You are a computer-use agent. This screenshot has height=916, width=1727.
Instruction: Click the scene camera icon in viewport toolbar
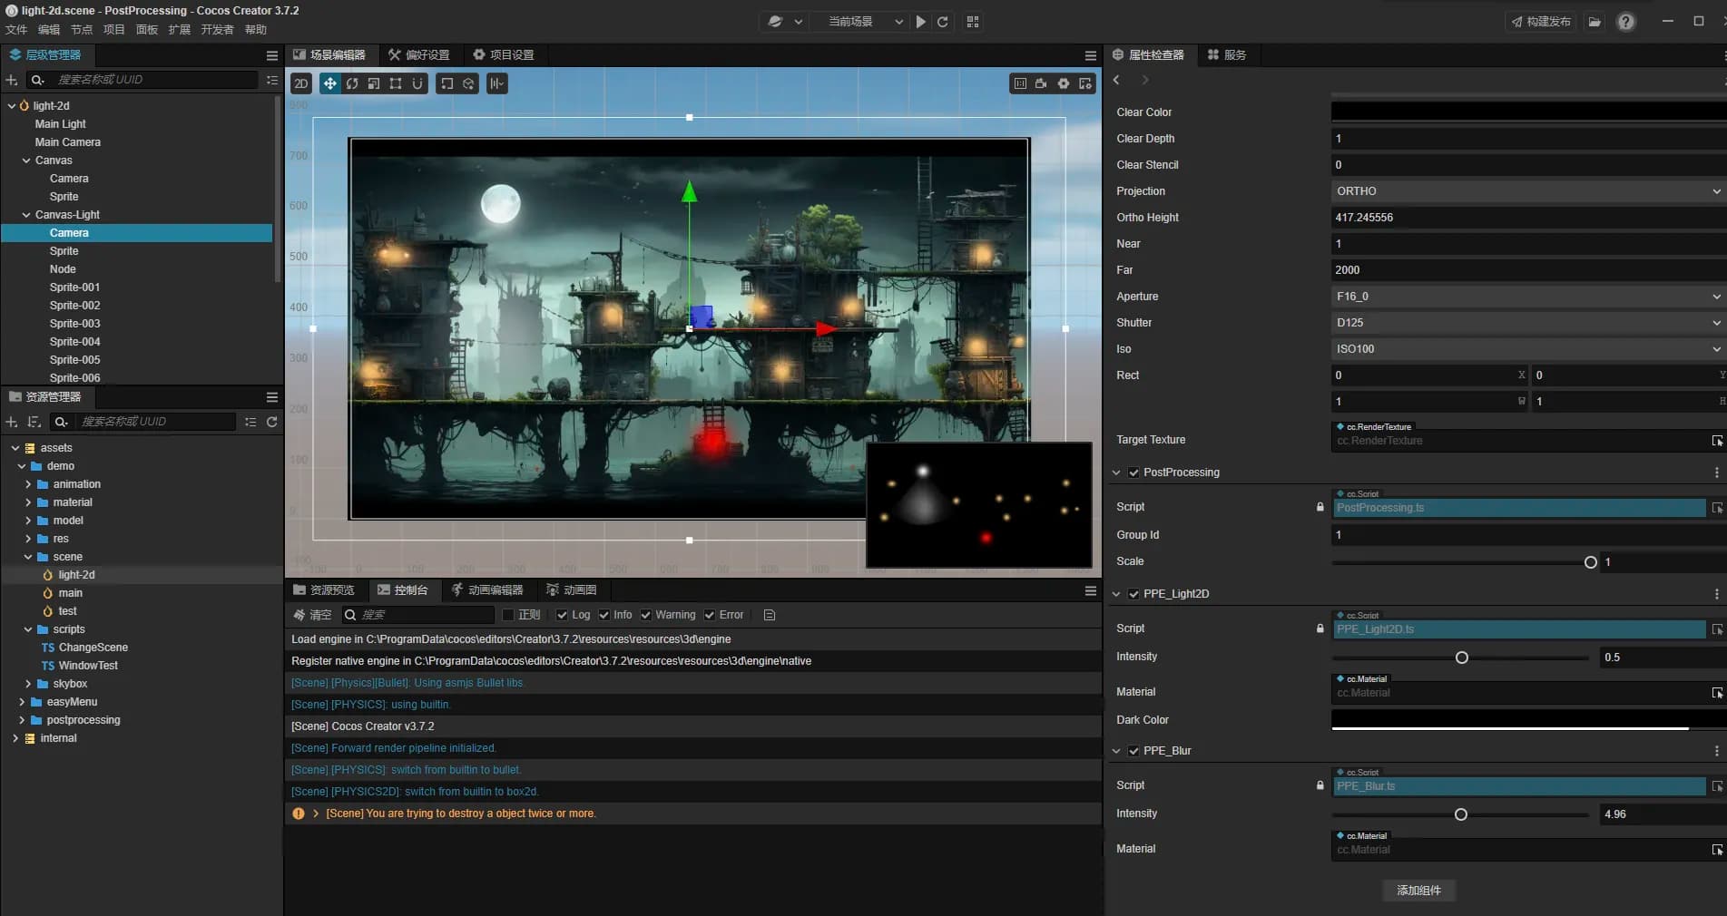1041,83
